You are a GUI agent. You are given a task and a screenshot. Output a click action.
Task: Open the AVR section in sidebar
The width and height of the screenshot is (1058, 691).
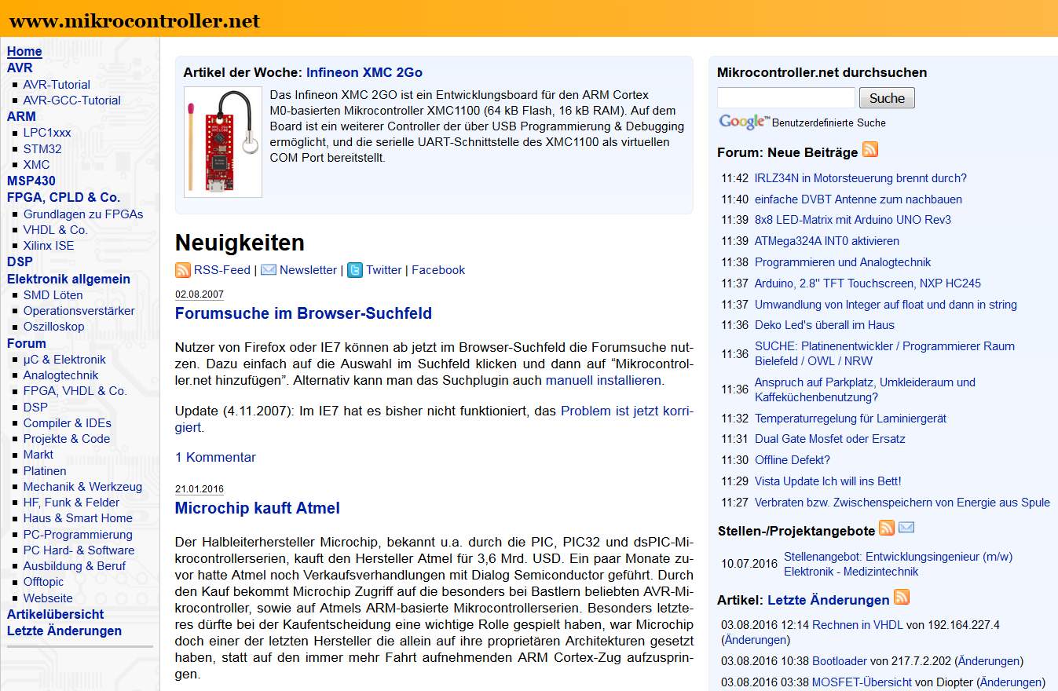click(x=20, y=68)
